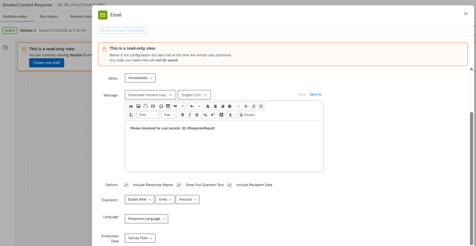This screenshot has height=246, width=476.
Task: Click the Create new draft button
Action: [46, 63]
